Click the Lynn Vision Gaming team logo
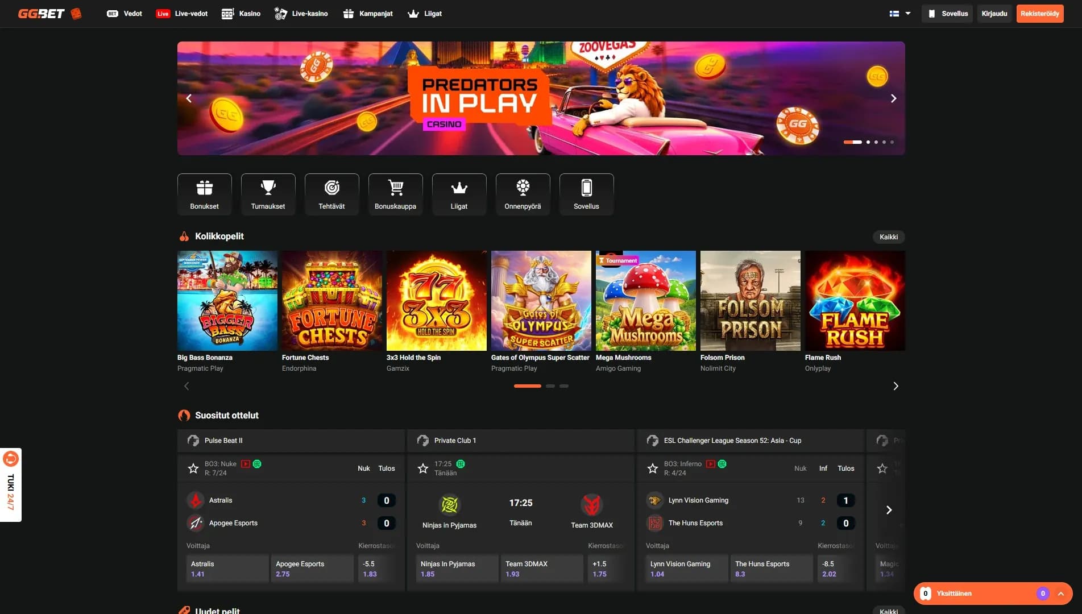 (655, 500)
